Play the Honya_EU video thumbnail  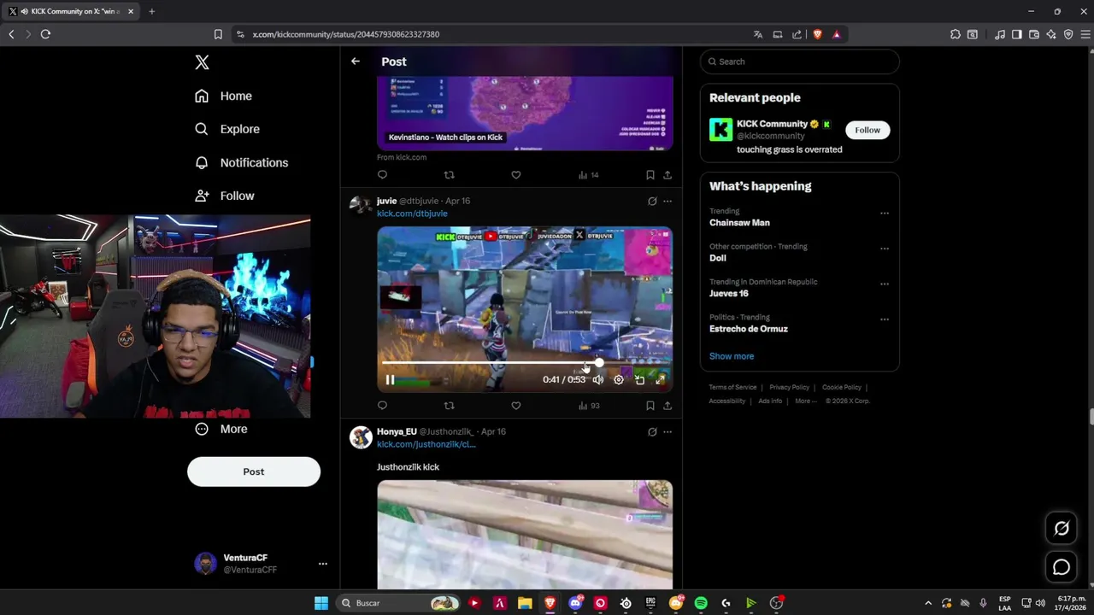pyautogui.click(x=525, y=535)
